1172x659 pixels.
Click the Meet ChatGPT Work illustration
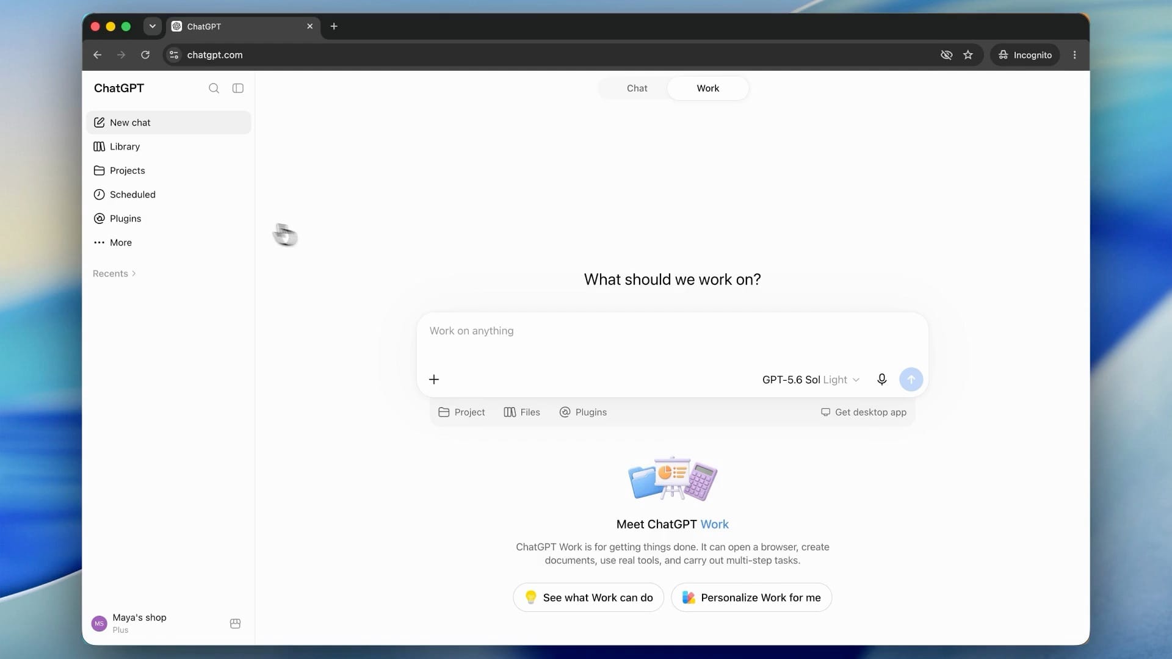673,479
